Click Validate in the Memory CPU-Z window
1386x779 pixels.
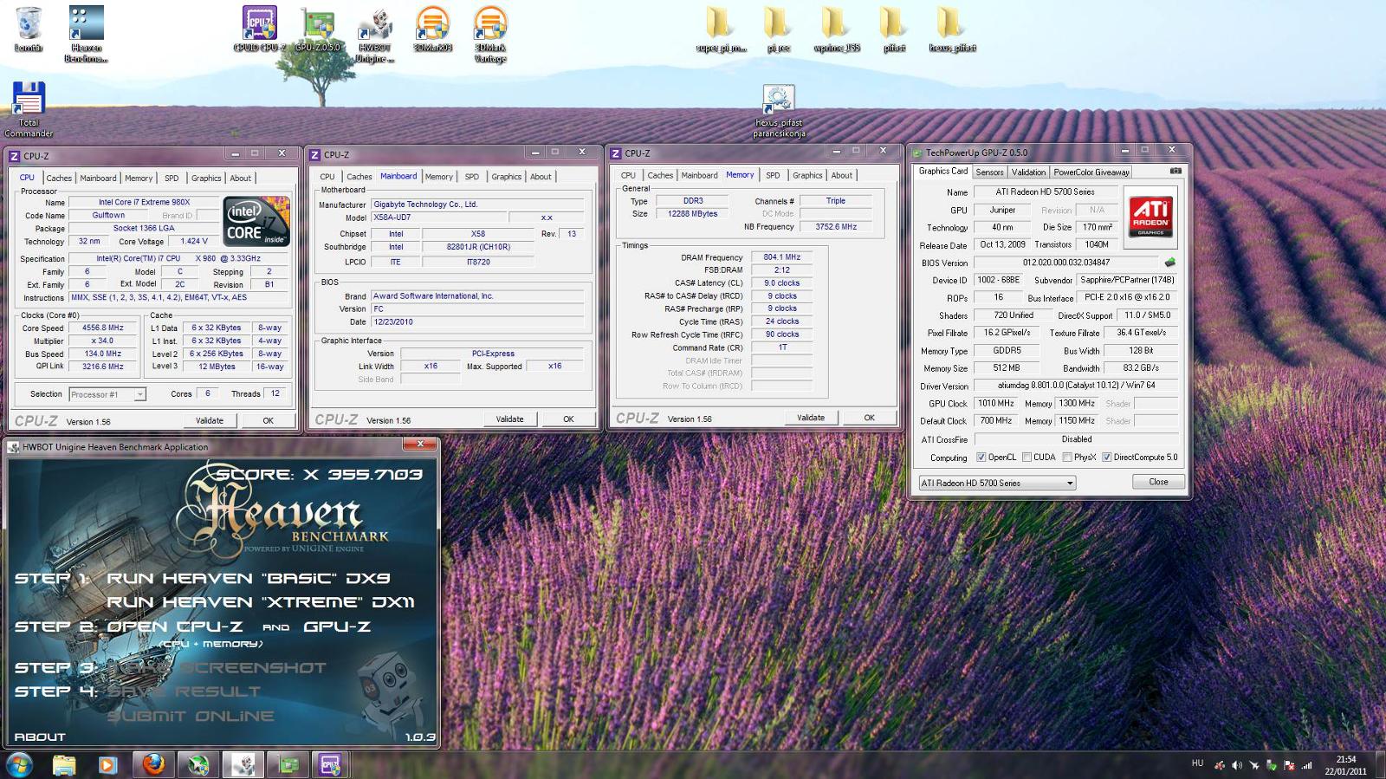tap(810, 418)
